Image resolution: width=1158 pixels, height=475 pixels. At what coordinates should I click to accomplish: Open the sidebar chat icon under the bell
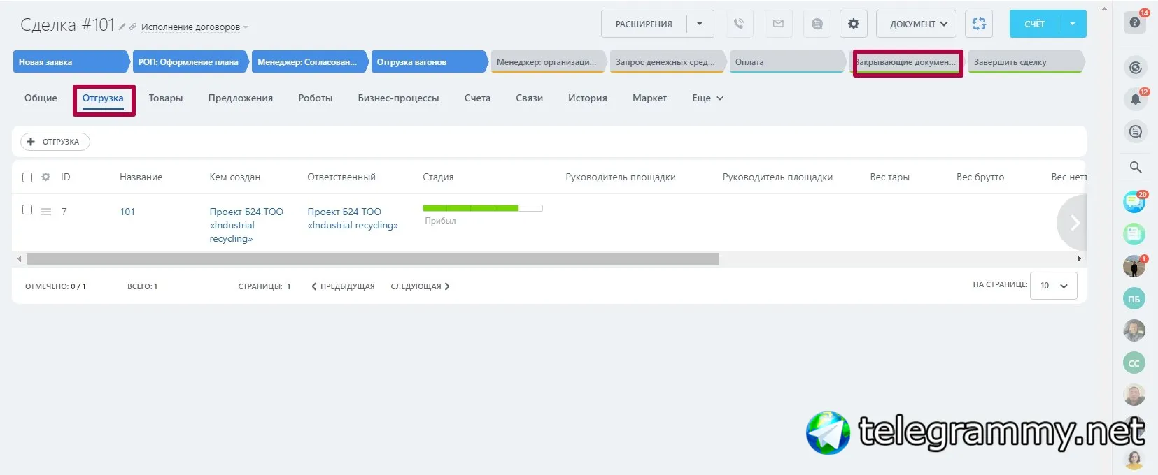[x=1135, y=131]
